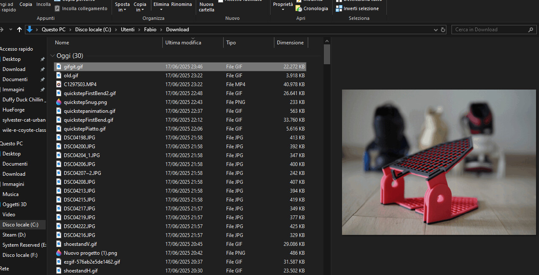Select the quickstepFirstBend2.gif file icon
Viewport: 539px width, 275px height.
point(59,93)
